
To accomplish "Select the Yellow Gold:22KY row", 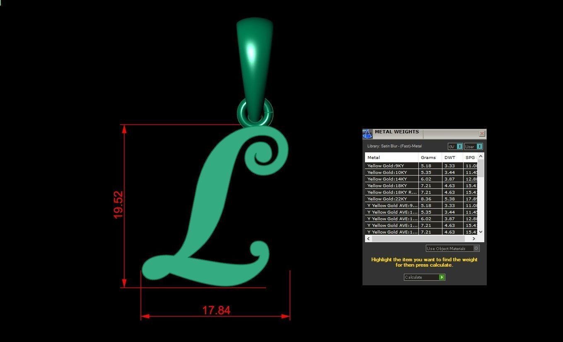I will [x=421, y=199].
